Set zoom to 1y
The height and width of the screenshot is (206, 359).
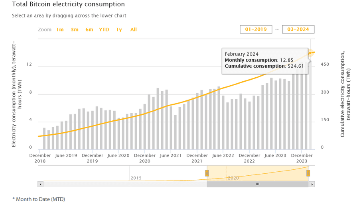tap(119, 29)
